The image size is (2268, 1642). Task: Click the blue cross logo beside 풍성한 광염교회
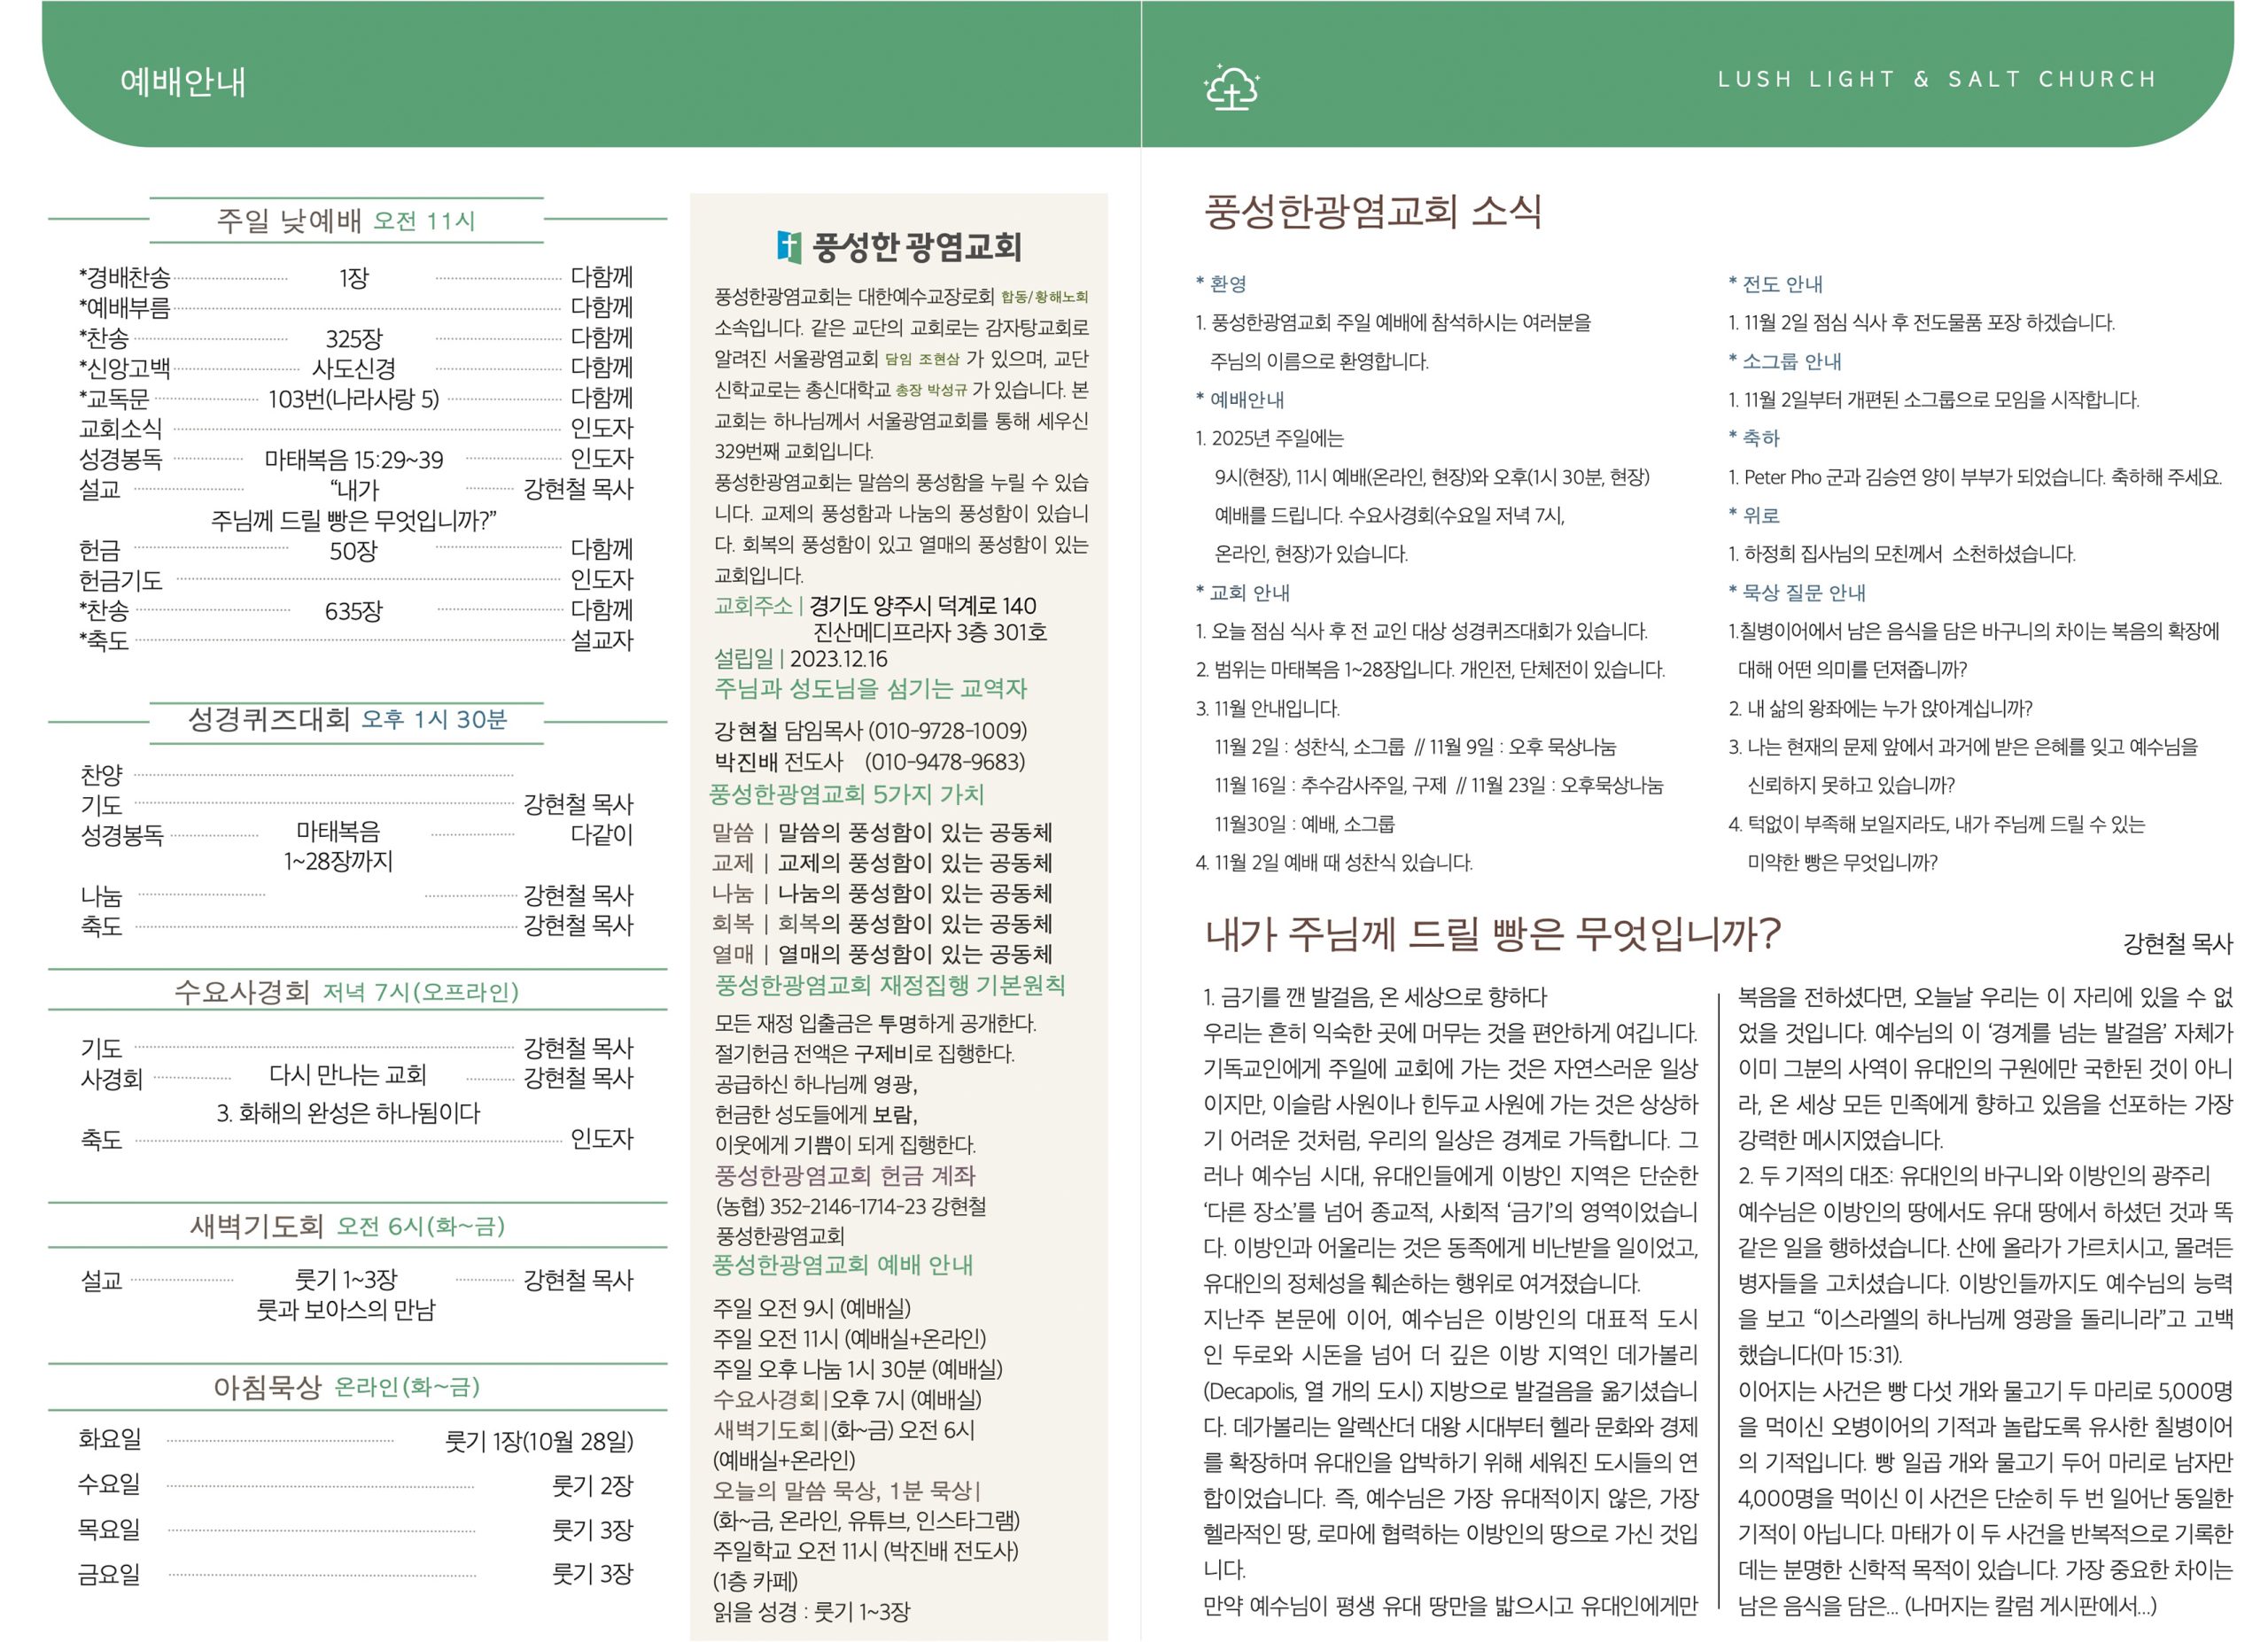click(x=789, y=247)
